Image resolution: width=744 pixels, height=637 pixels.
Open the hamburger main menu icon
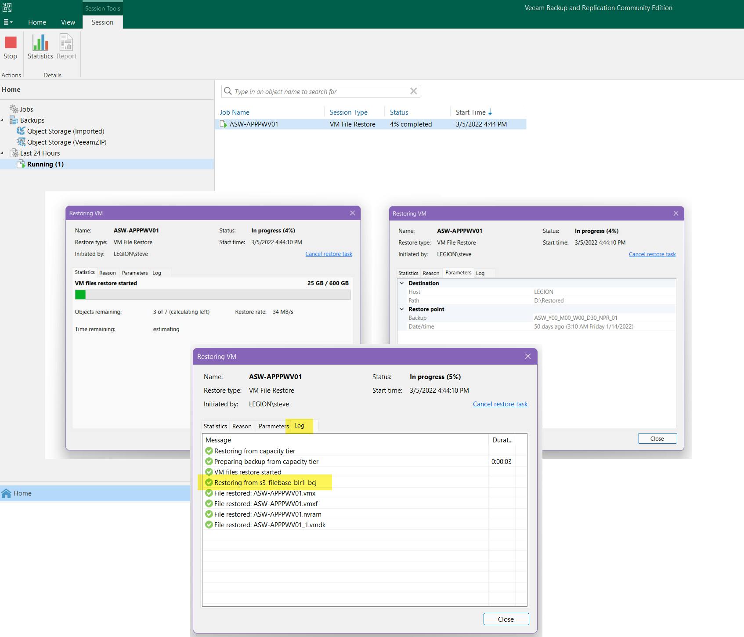tap(8, 22)
